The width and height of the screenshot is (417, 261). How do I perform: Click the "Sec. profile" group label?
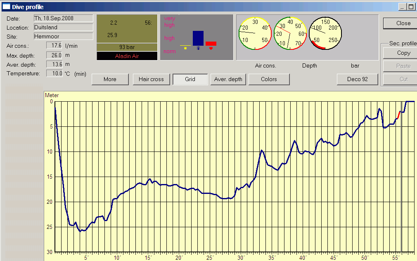click(403, 43)
